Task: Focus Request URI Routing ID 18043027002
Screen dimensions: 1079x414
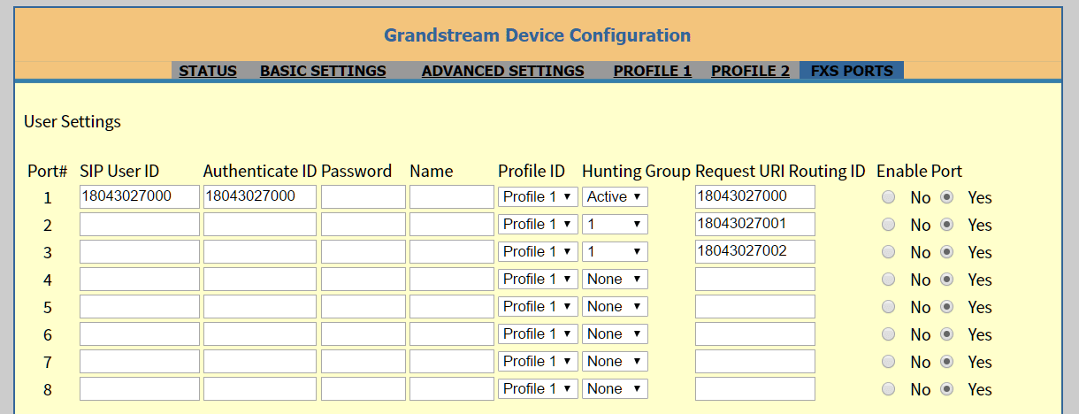Action: (755, 251)
